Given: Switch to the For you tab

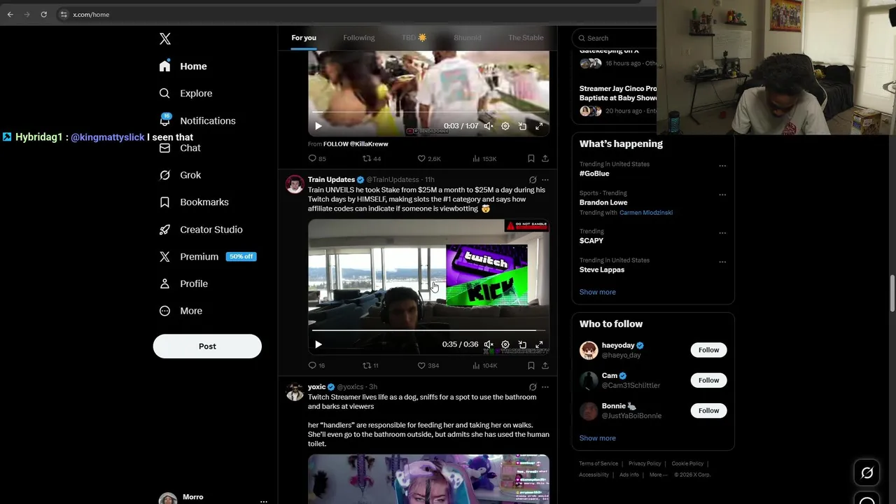Looking at the screenshot, I should 304,38.
